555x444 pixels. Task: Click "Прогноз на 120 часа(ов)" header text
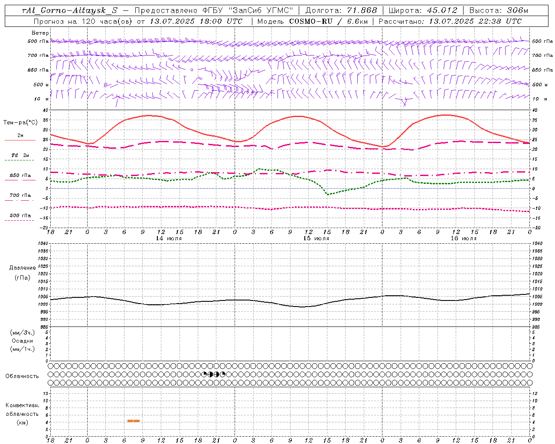tap(84, 21)
